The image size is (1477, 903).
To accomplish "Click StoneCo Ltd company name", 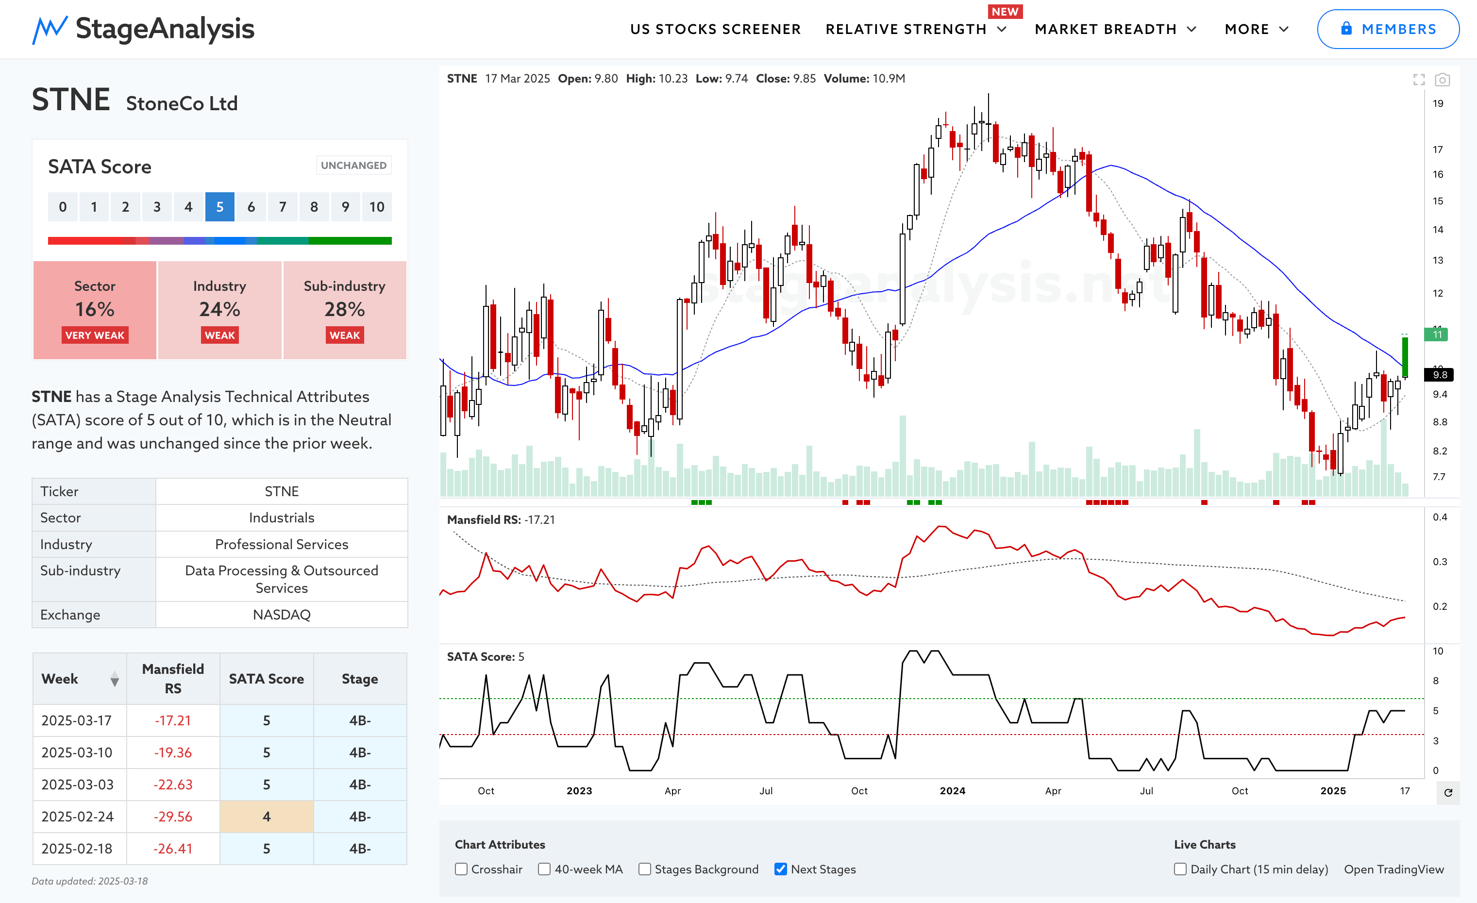I will 182,104.
